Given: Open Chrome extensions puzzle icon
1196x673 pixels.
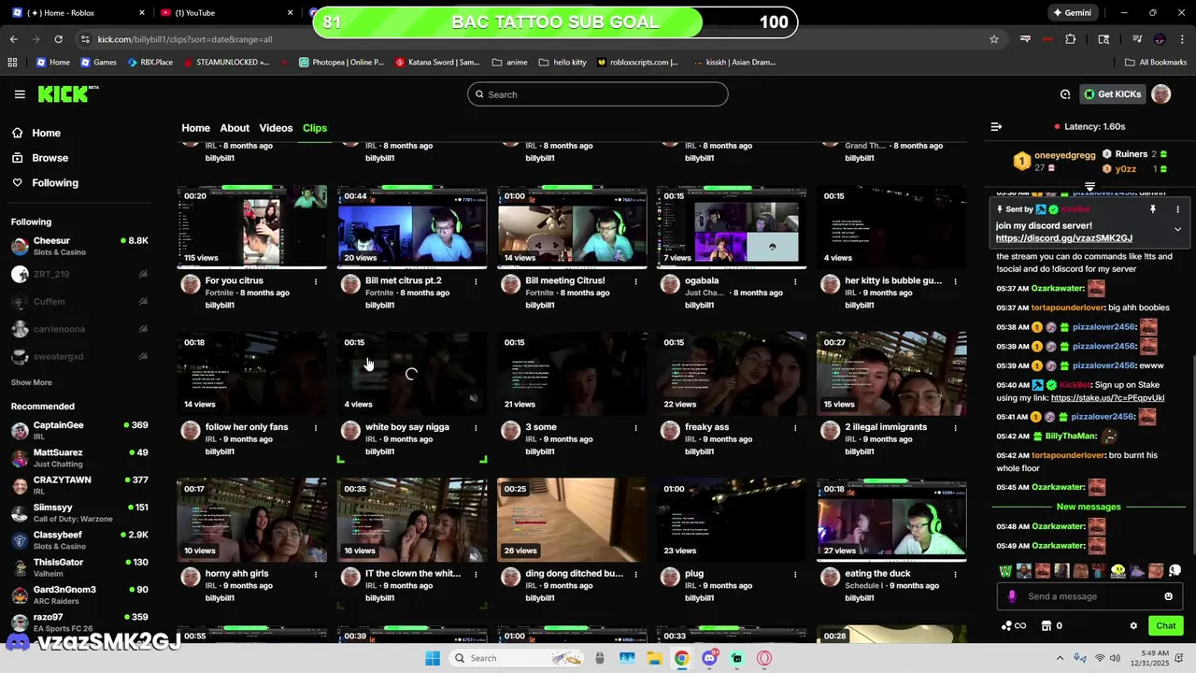Looking at the screenshot, I should [1071, 39].
